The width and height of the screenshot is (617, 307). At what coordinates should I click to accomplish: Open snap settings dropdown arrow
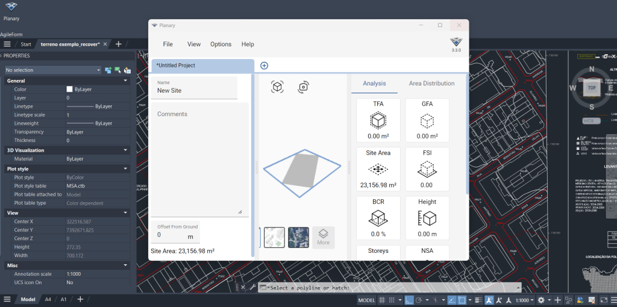[400, 300]
